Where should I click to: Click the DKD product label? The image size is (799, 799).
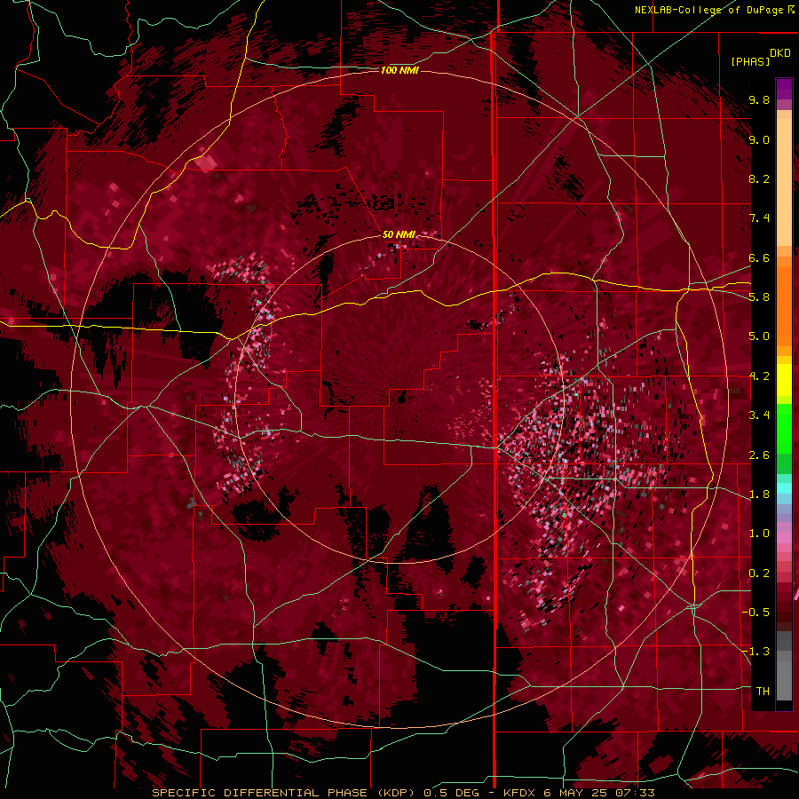pos(780,53)
